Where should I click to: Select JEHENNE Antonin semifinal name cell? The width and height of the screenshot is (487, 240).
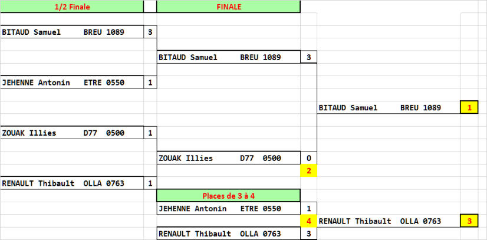tap(72, 83)
